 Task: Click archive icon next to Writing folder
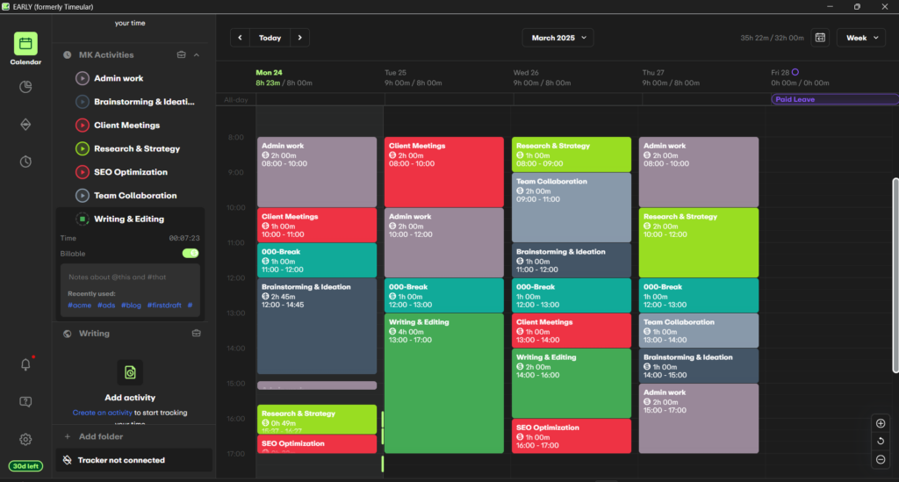(x=196, y=333)
